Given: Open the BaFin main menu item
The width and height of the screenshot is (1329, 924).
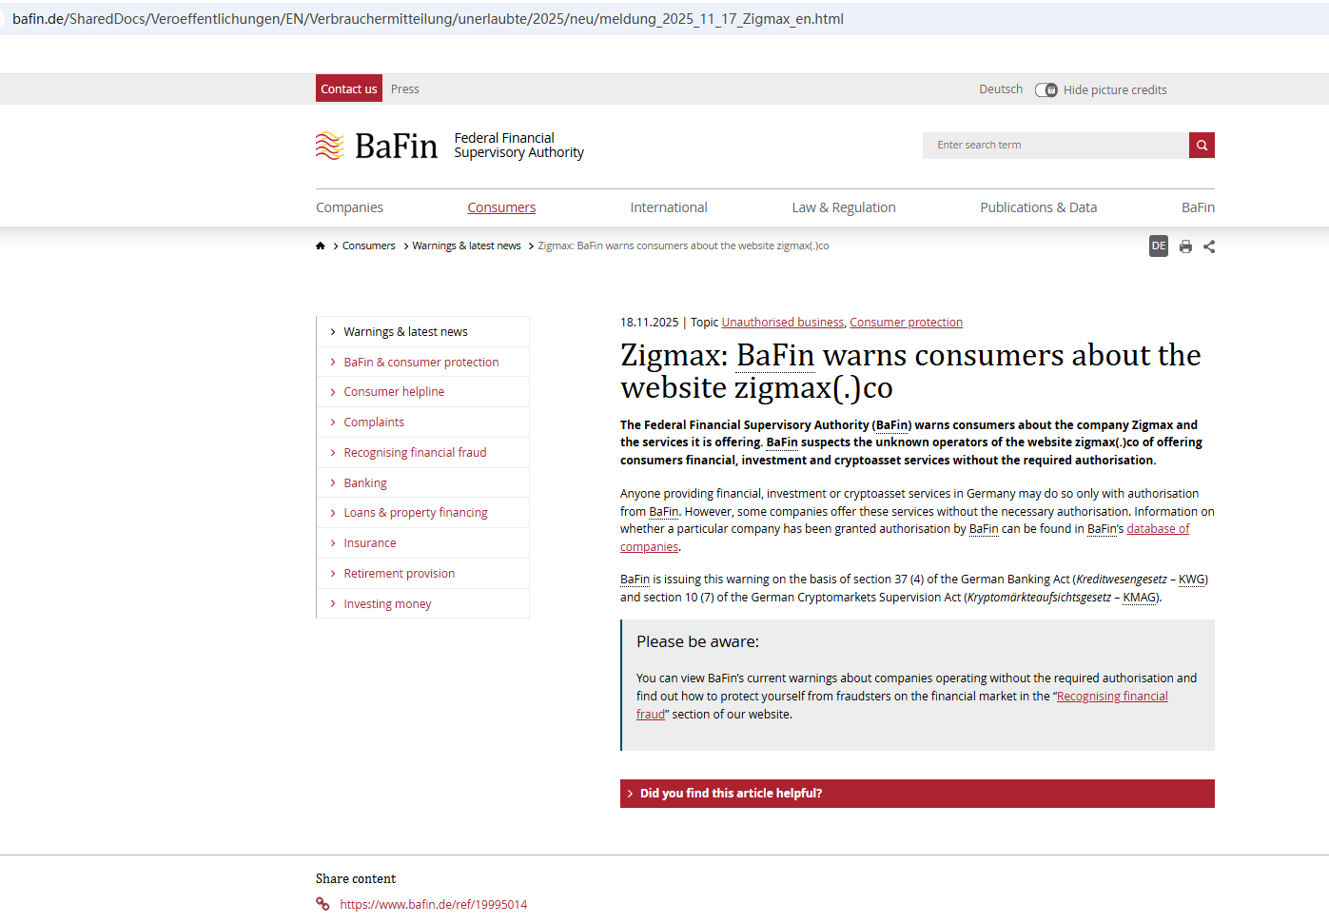Looking at the screenshot, I should point(1198,207).
